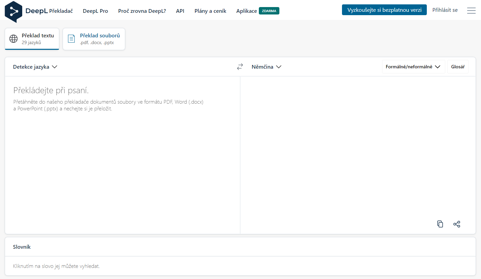The width and height of the screenshot is (481, 279).
Task: Open the API menu link
Action: point(180,11)
